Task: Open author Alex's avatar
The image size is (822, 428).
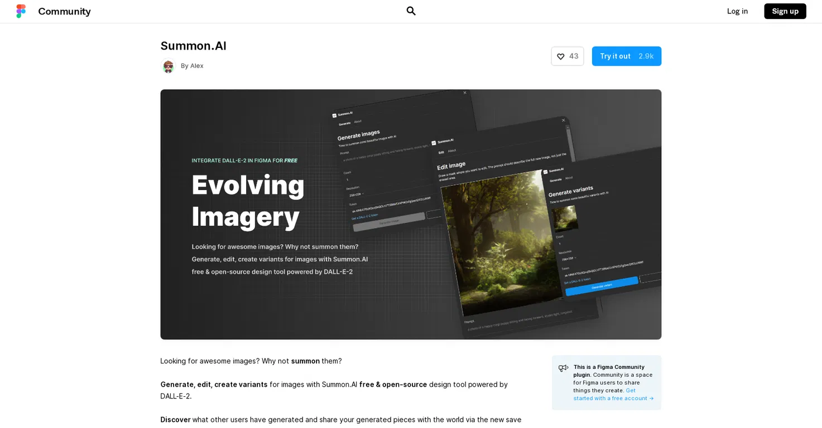Action: click(x=168, y=66)
